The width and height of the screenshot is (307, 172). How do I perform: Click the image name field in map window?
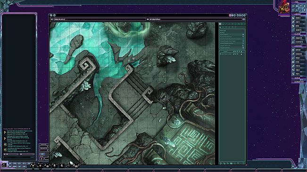point(100,19)
